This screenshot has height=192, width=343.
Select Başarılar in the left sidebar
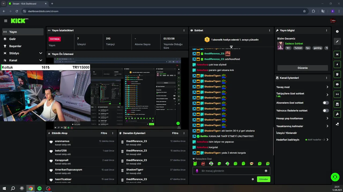(23, 46)
